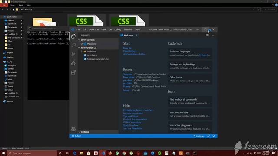Open WhatsApp from the taskbar
The width and height of the screenshot is (278, 156).
pos(117,153)
